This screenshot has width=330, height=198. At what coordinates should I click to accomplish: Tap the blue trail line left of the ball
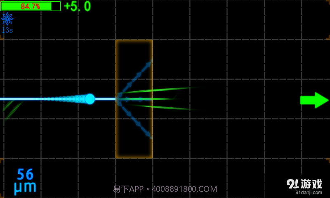click(x=25, y=99)
